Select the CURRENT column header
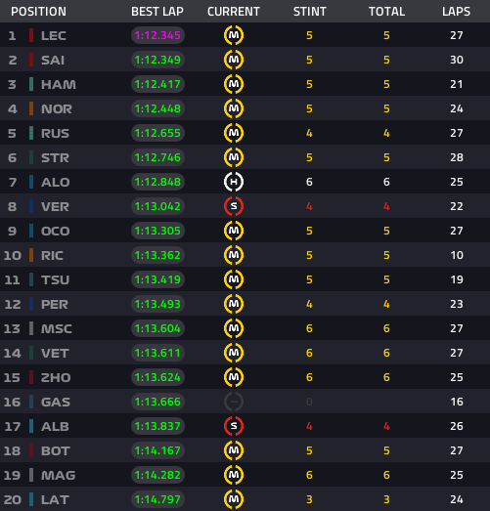490x511 pixels. (x=234, y=12)
